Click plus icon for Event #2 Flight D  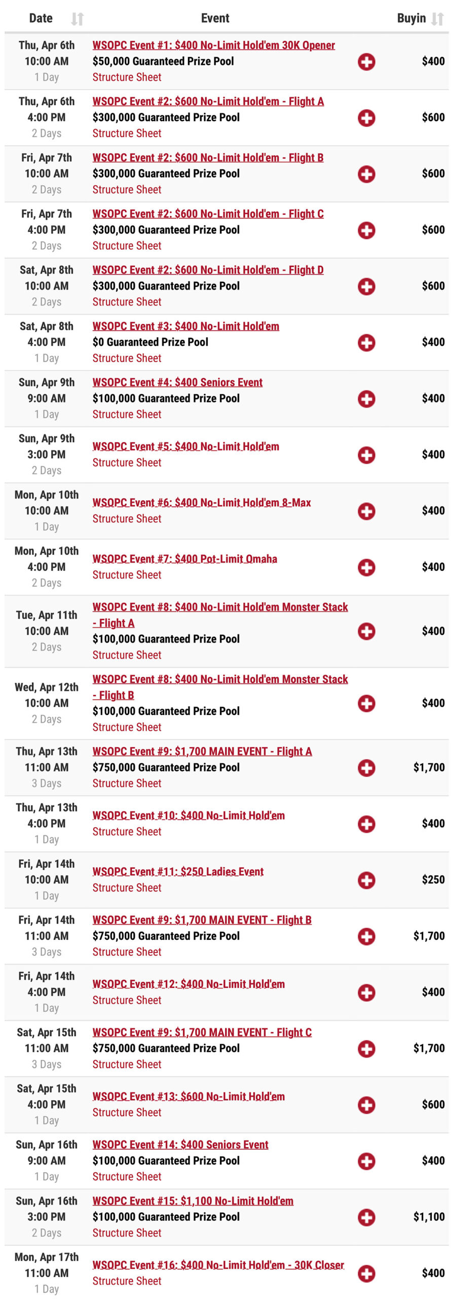click(x=366, y=286)
